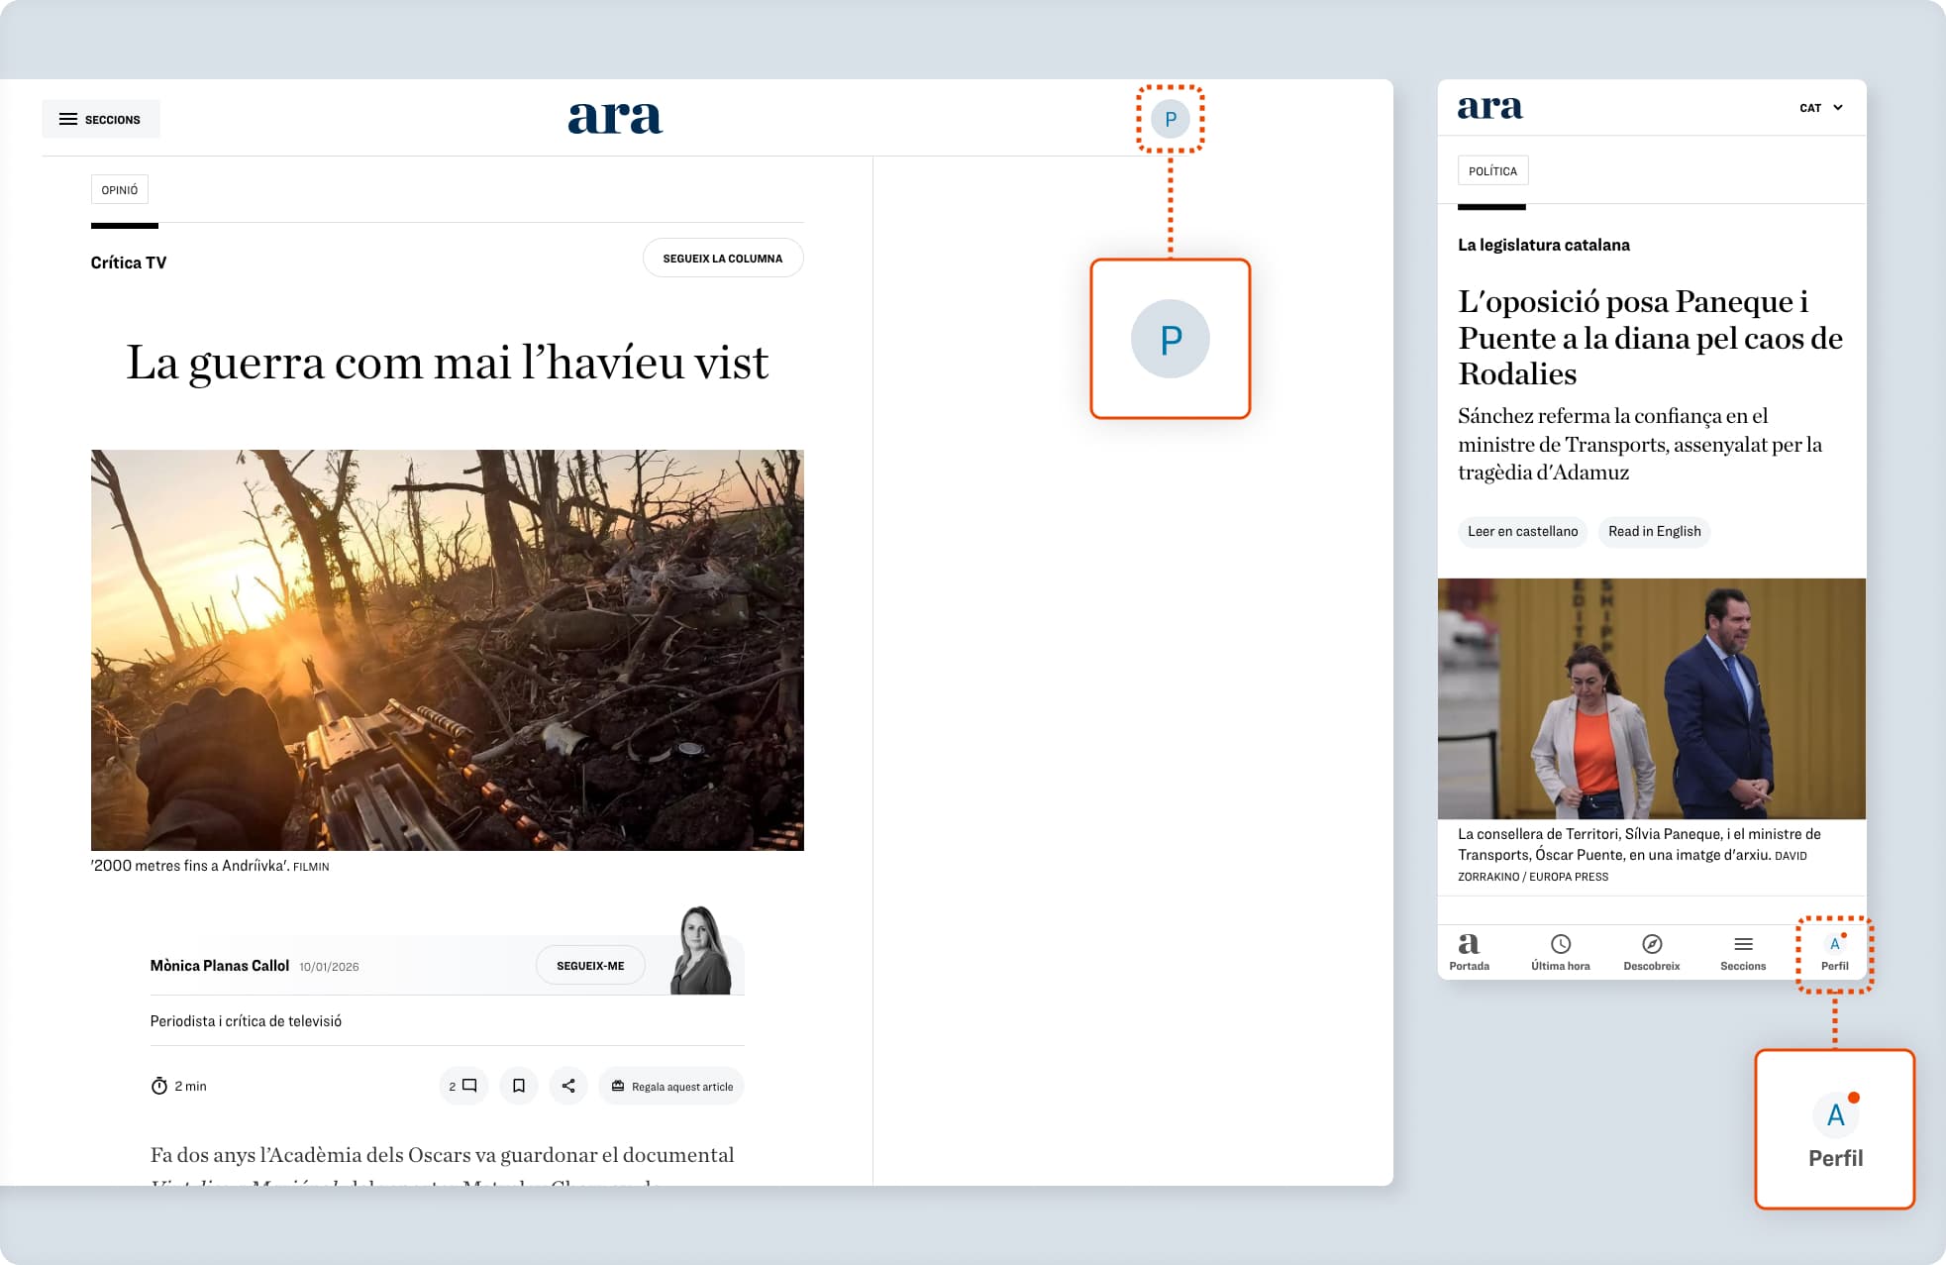
Task: Click the share icon under the author
Action: (568, 1086)
